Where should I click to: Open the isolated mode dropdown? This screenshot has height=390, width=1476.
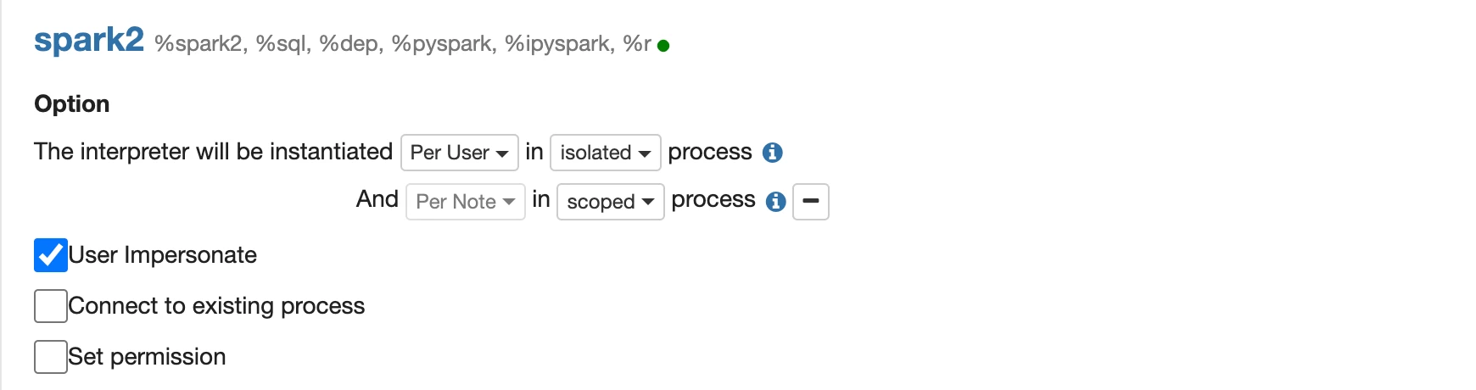(606, 153)
